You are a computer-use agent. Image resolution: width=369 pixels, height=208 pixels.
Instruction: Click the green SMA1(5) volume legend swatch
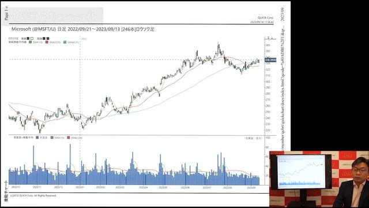[x=52, y=138]
